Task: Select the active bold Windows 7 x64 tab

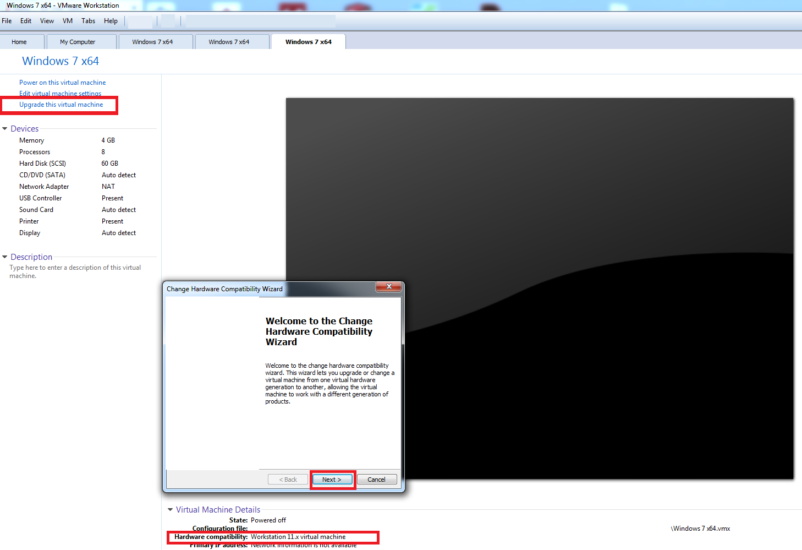Action: point(309,42)
